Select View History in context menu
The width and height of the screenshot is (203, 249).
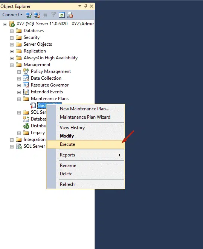point(72,128)
